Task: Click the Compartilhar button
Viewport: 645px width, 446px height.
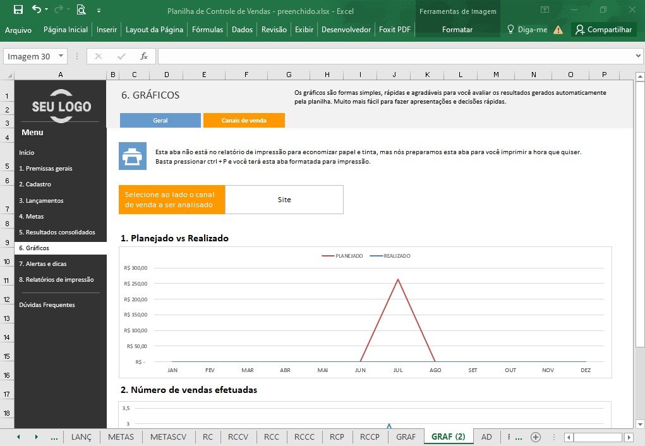Action: point(603,30)
